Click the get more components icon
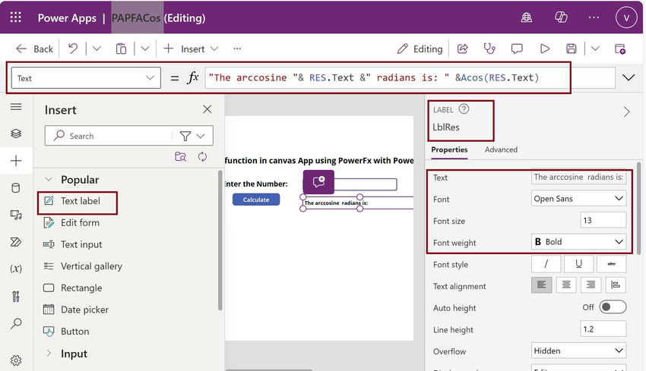The width and height of the screenshot is (646, 371). click(180, 157)
